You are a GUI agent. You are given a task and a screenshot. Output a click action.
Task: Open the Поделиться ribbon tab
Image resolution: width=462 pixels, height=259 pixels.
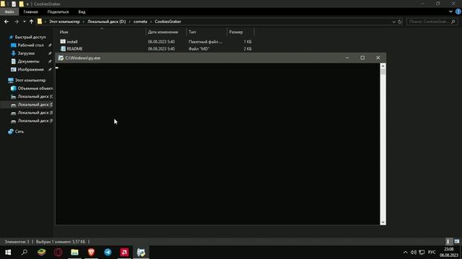coord(58,12)
